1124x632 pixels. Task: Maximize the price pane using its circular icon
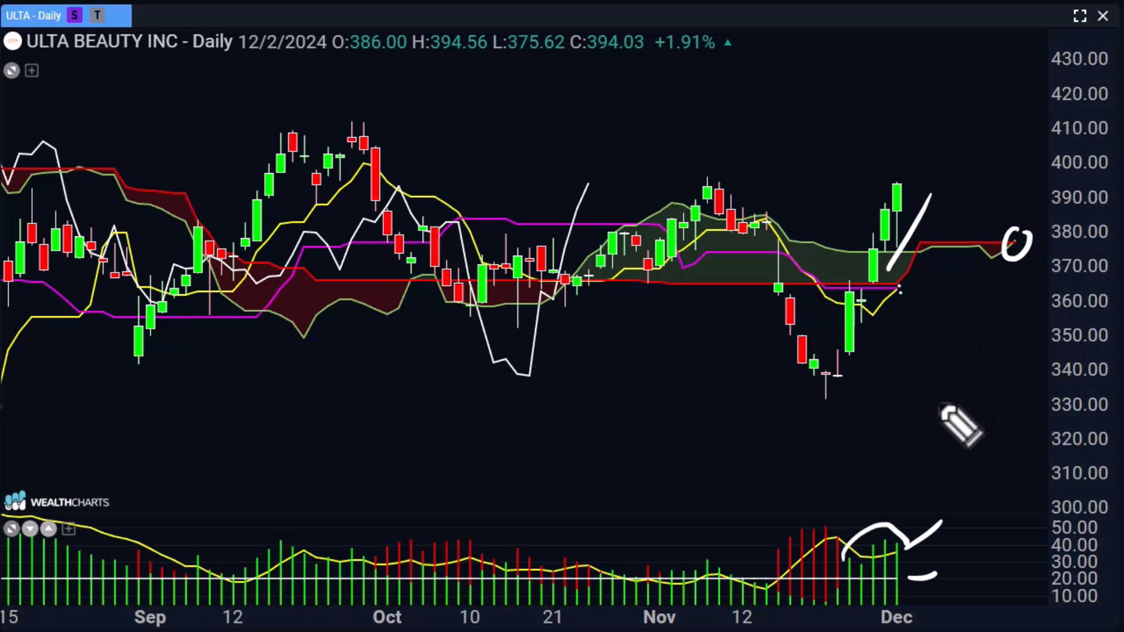12,71
